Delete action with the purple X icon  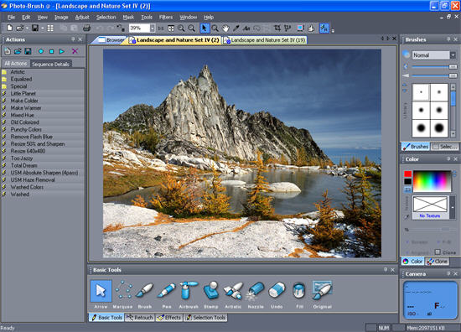pos(75,51)
